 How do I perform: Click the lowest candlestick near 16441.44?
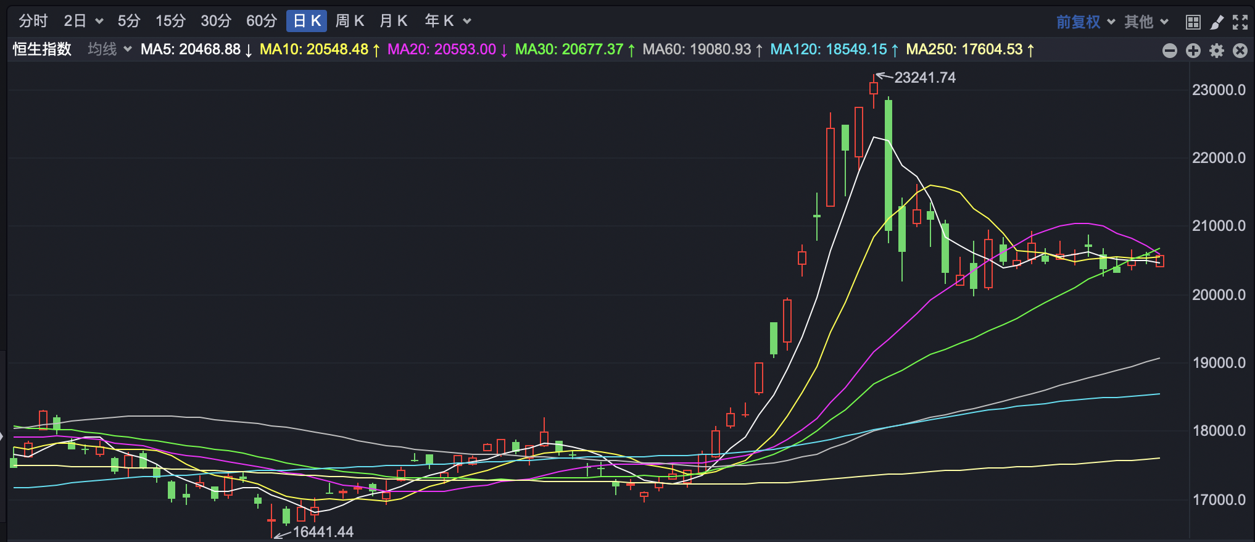(271, 520)
